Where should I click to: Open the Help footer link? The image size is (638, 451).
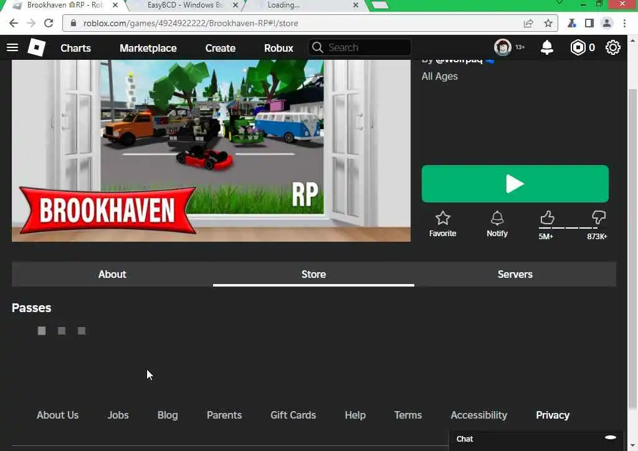[x=355, y=415]
